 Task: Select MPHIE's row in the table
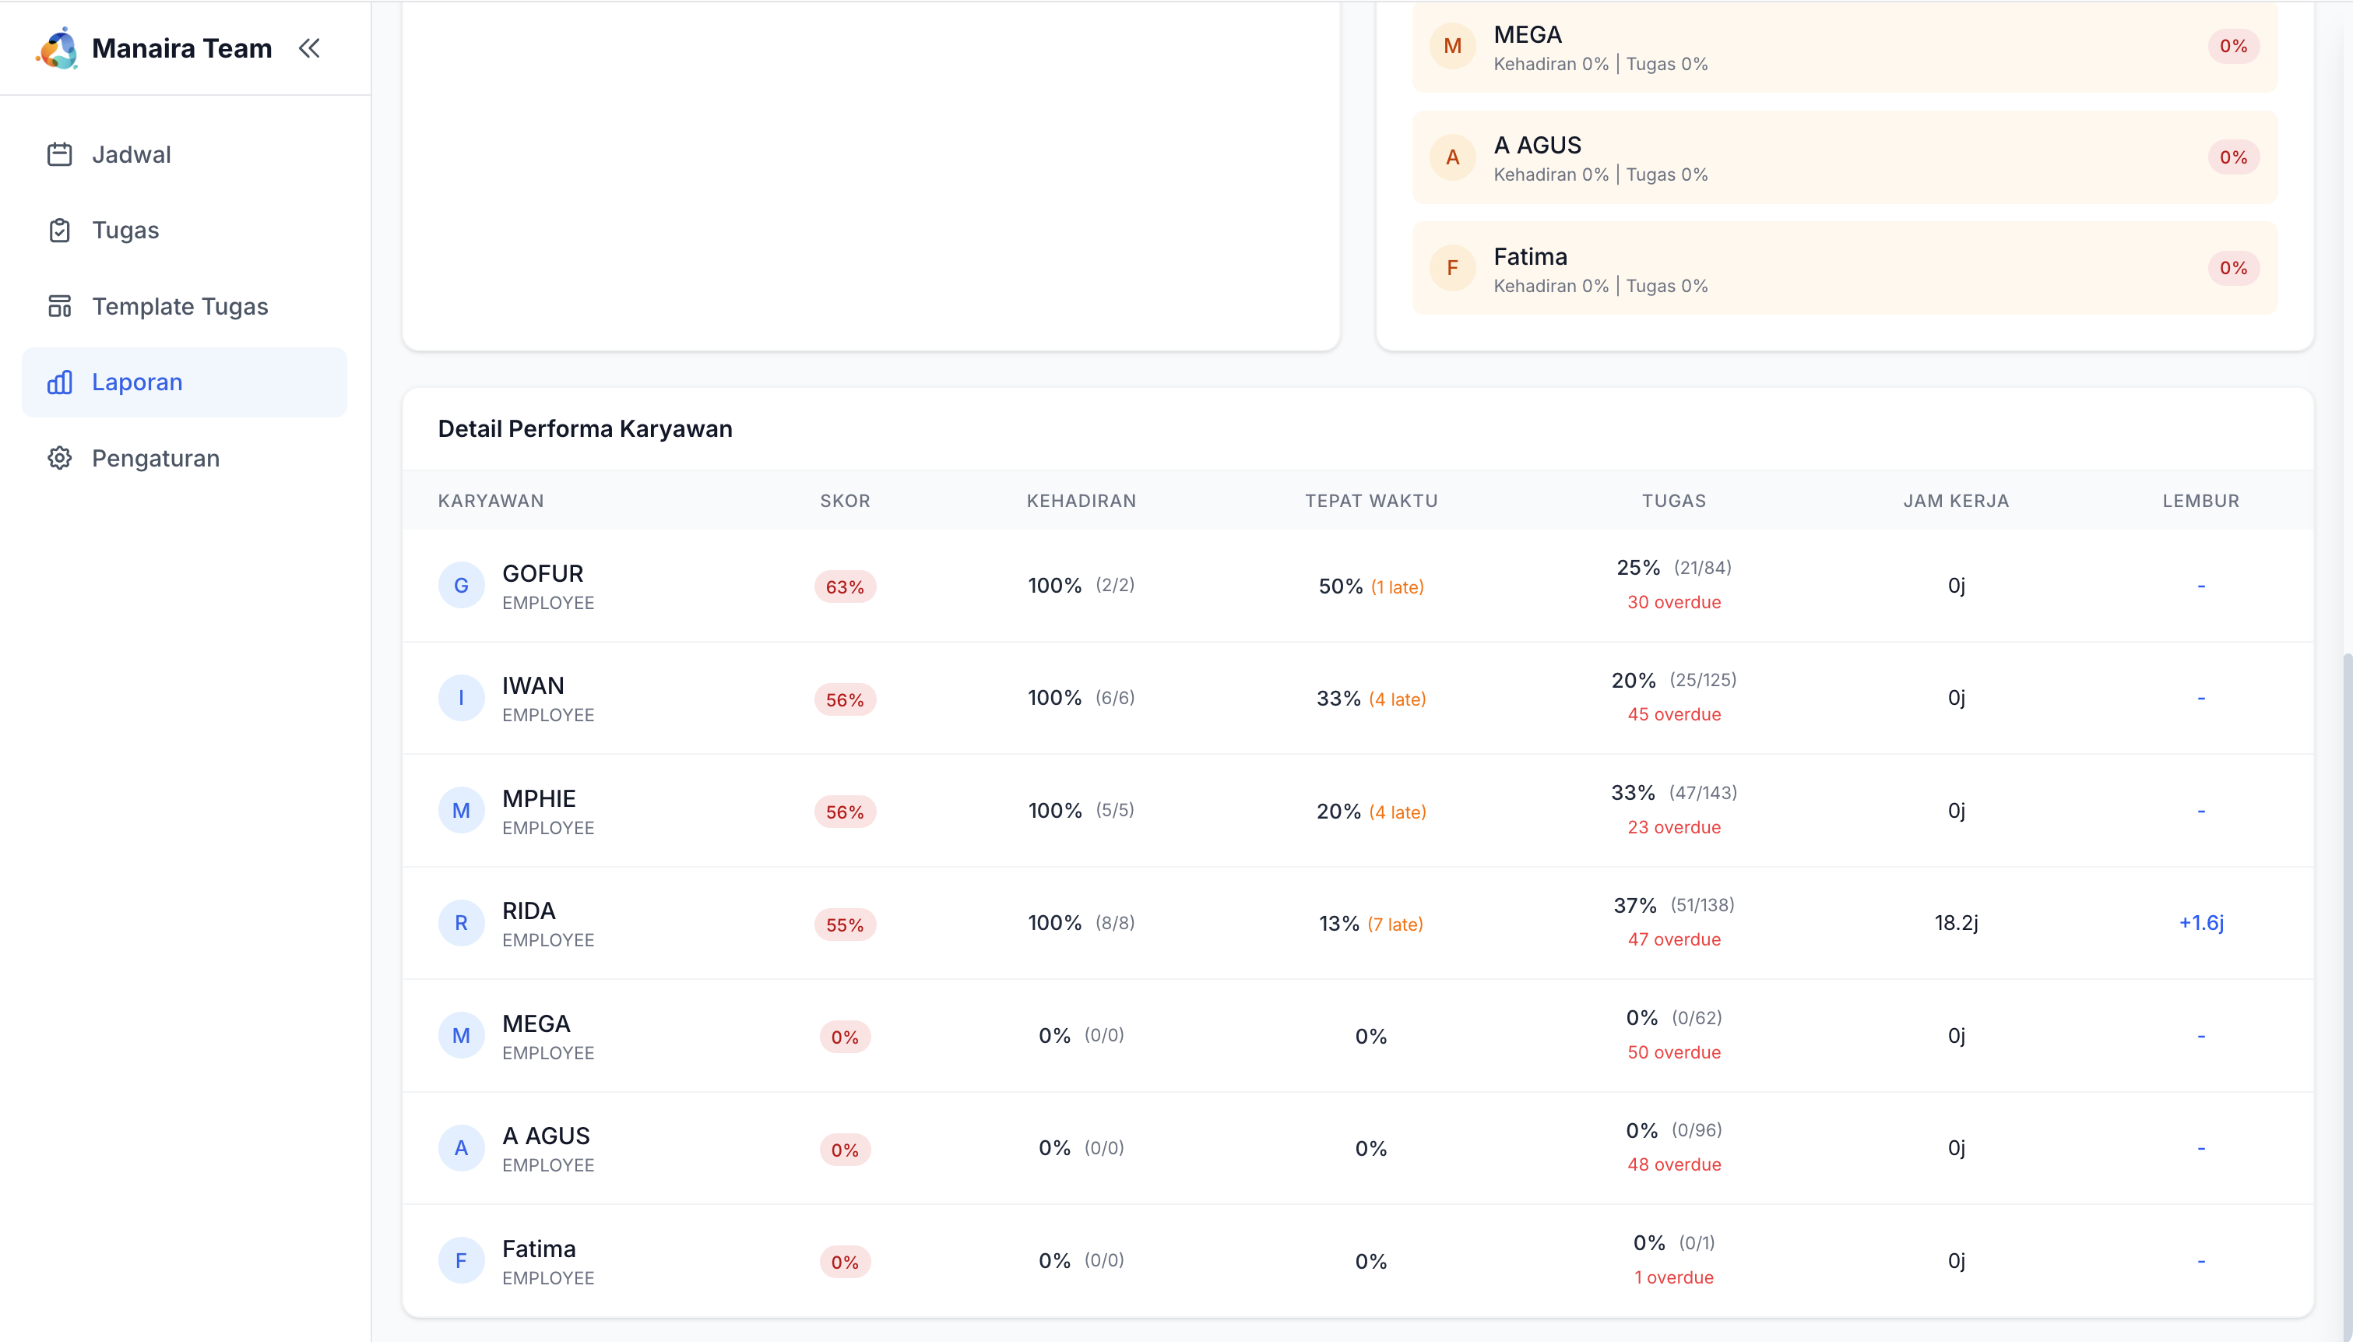pyautogui.click(x=1106, y=810)
